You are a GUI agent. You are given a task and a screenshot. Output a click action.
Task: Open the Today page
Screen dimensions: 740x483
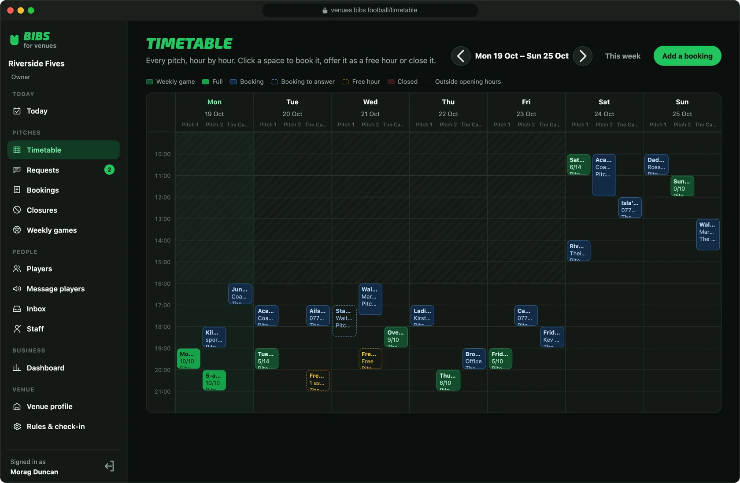click(x=63, y=111)
